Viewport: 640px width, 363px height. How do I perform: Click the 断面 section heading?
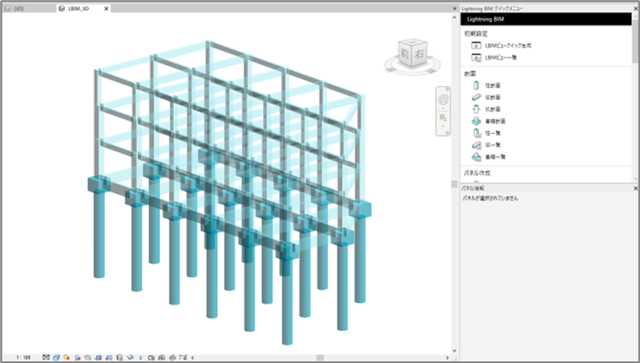469,73
